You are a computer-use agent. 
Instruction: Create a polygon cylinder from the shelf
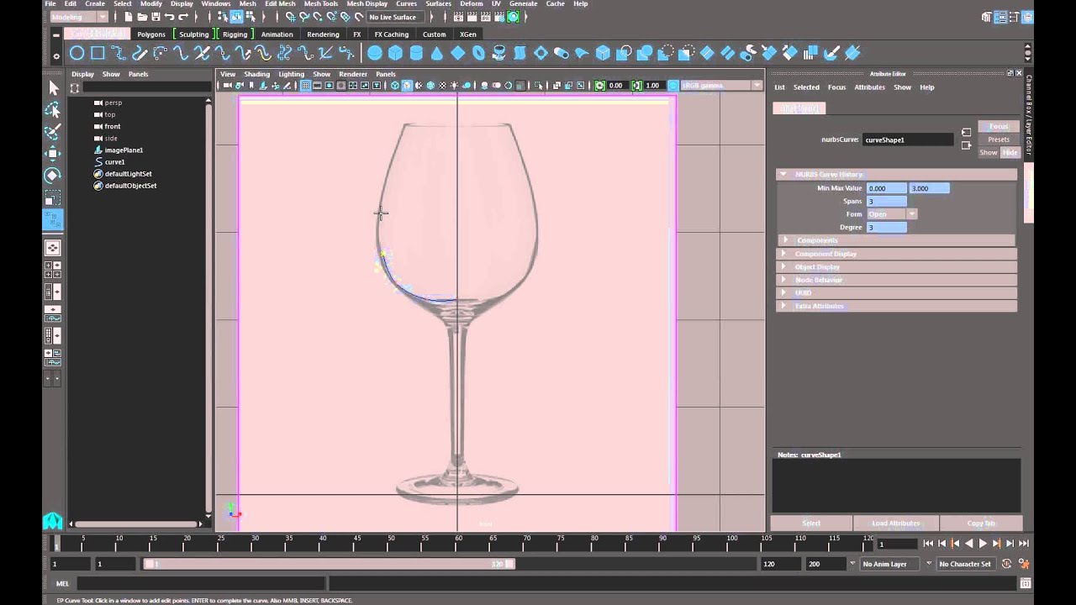[x=416, y=53]
